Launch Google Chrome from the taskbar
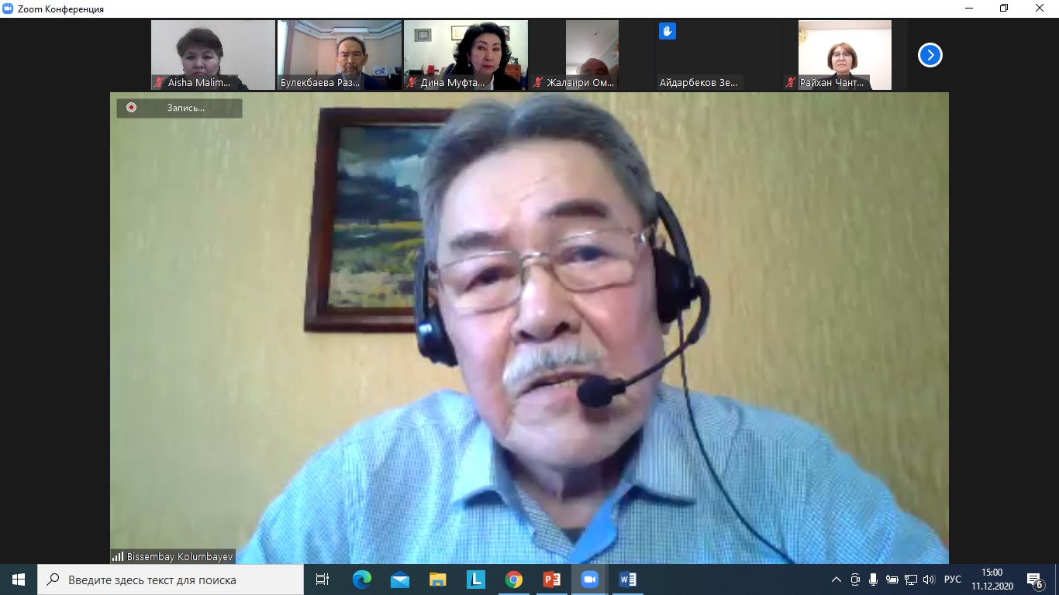 513,580
